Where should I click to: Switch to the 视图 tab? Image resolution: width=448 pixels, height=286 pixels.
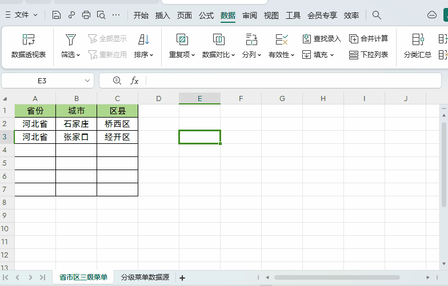pos(271,15)
